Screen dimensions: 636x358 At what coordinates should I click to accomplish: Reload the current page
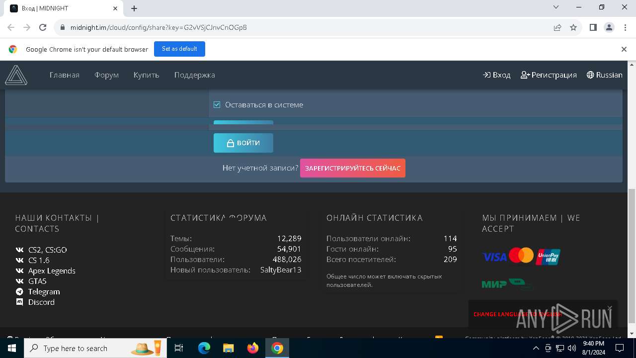(x=43, y=27)
